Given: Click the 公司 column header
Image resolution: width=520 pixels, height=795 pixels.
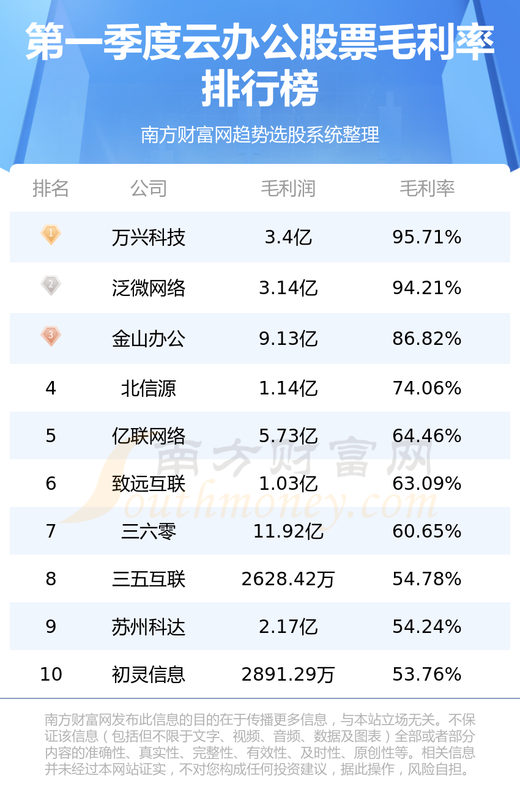Looking at the screenshot, I should click(149, 188).
